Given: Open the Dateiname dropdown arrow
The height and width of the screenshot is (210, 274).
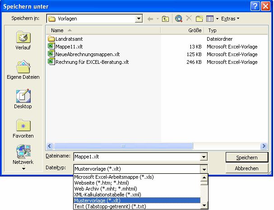Looking at the screenshot, I should (x=204, y=157).
